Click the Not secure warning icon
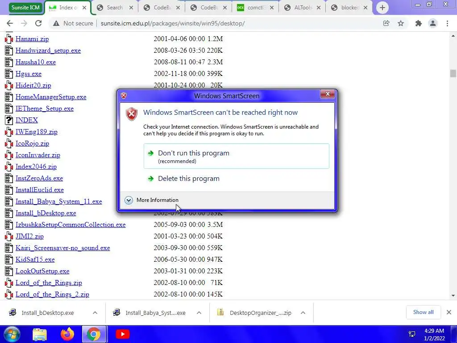The height and width of the screenshot is (343, 457). pos(56,23)
